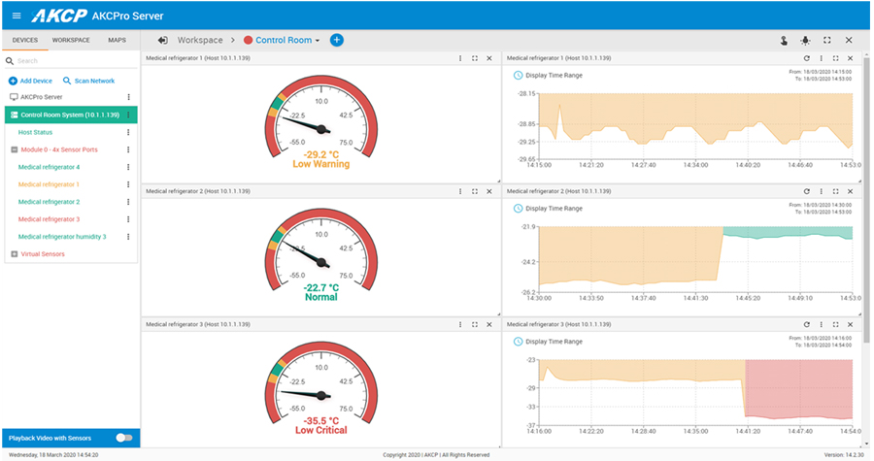
Task: Expand Medical refrigerator 2 gauge to fullscreen
Action: click(x=475, y=191)
